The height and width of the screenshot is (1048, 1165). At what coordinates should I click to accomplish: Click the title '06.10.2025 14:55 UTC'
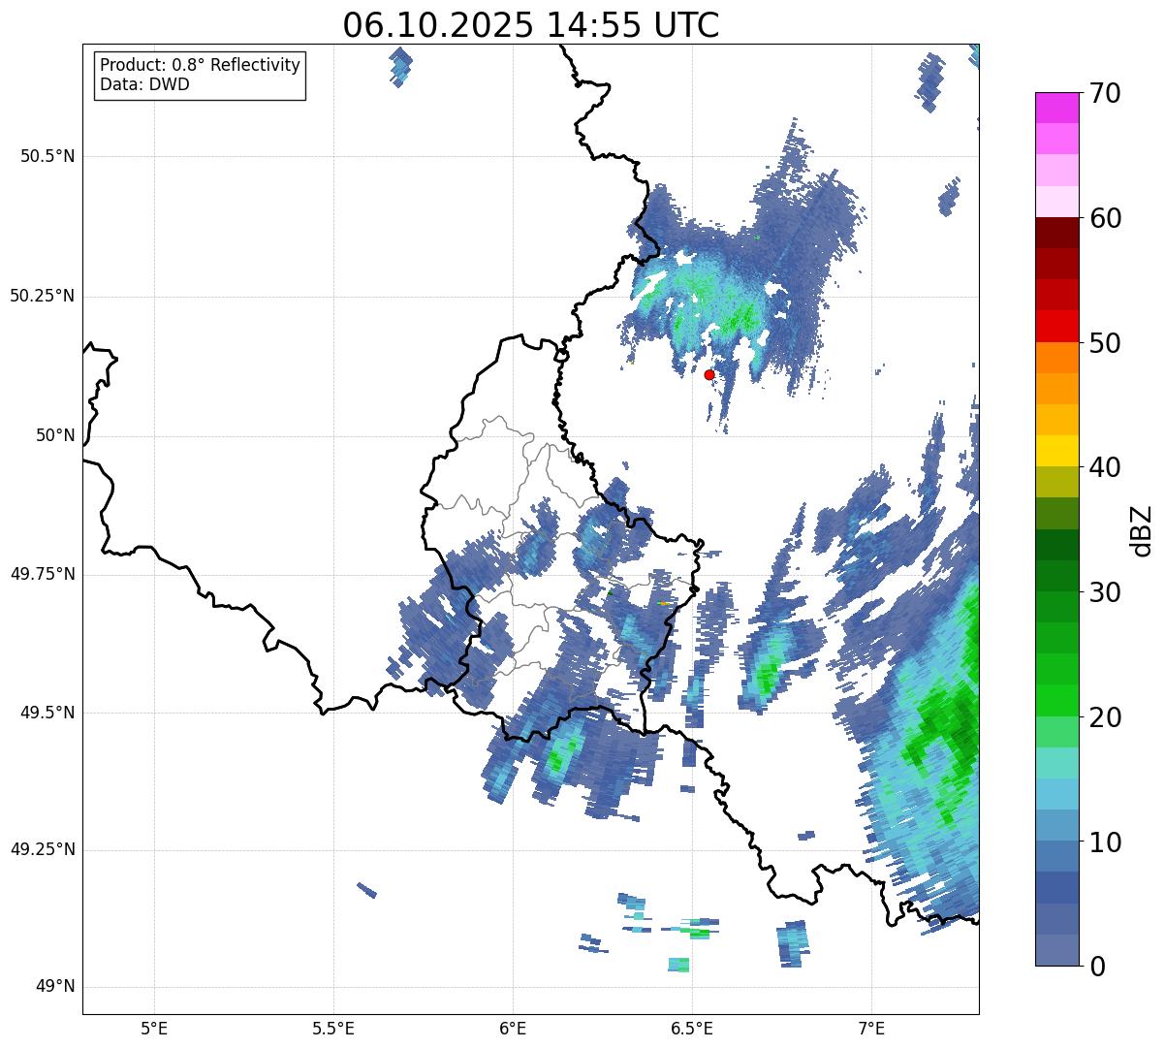(531, 25)
